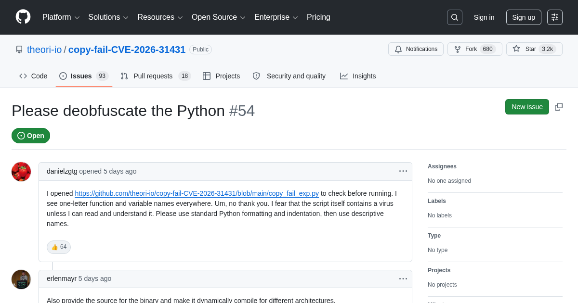Viewport: 578px width, 303px height.
Task: Click the Public visibility label
Action: click(x=200, y=50)
